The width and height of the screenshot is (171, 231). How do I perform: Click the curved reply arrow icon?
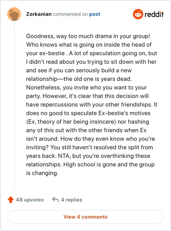coord(56,200)
